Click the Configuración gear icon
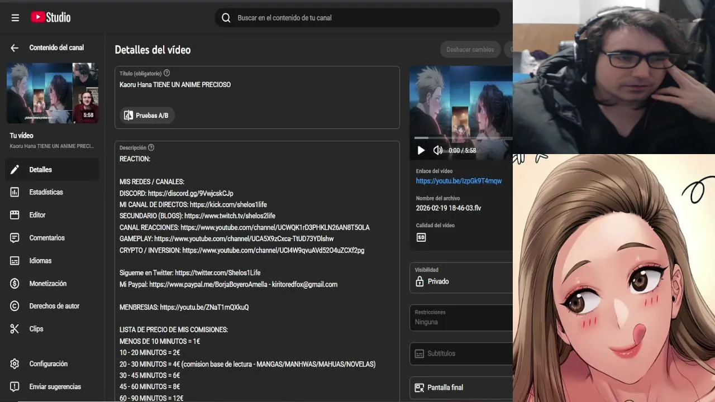Screen dimensions: 715x402 coord(15,364)
